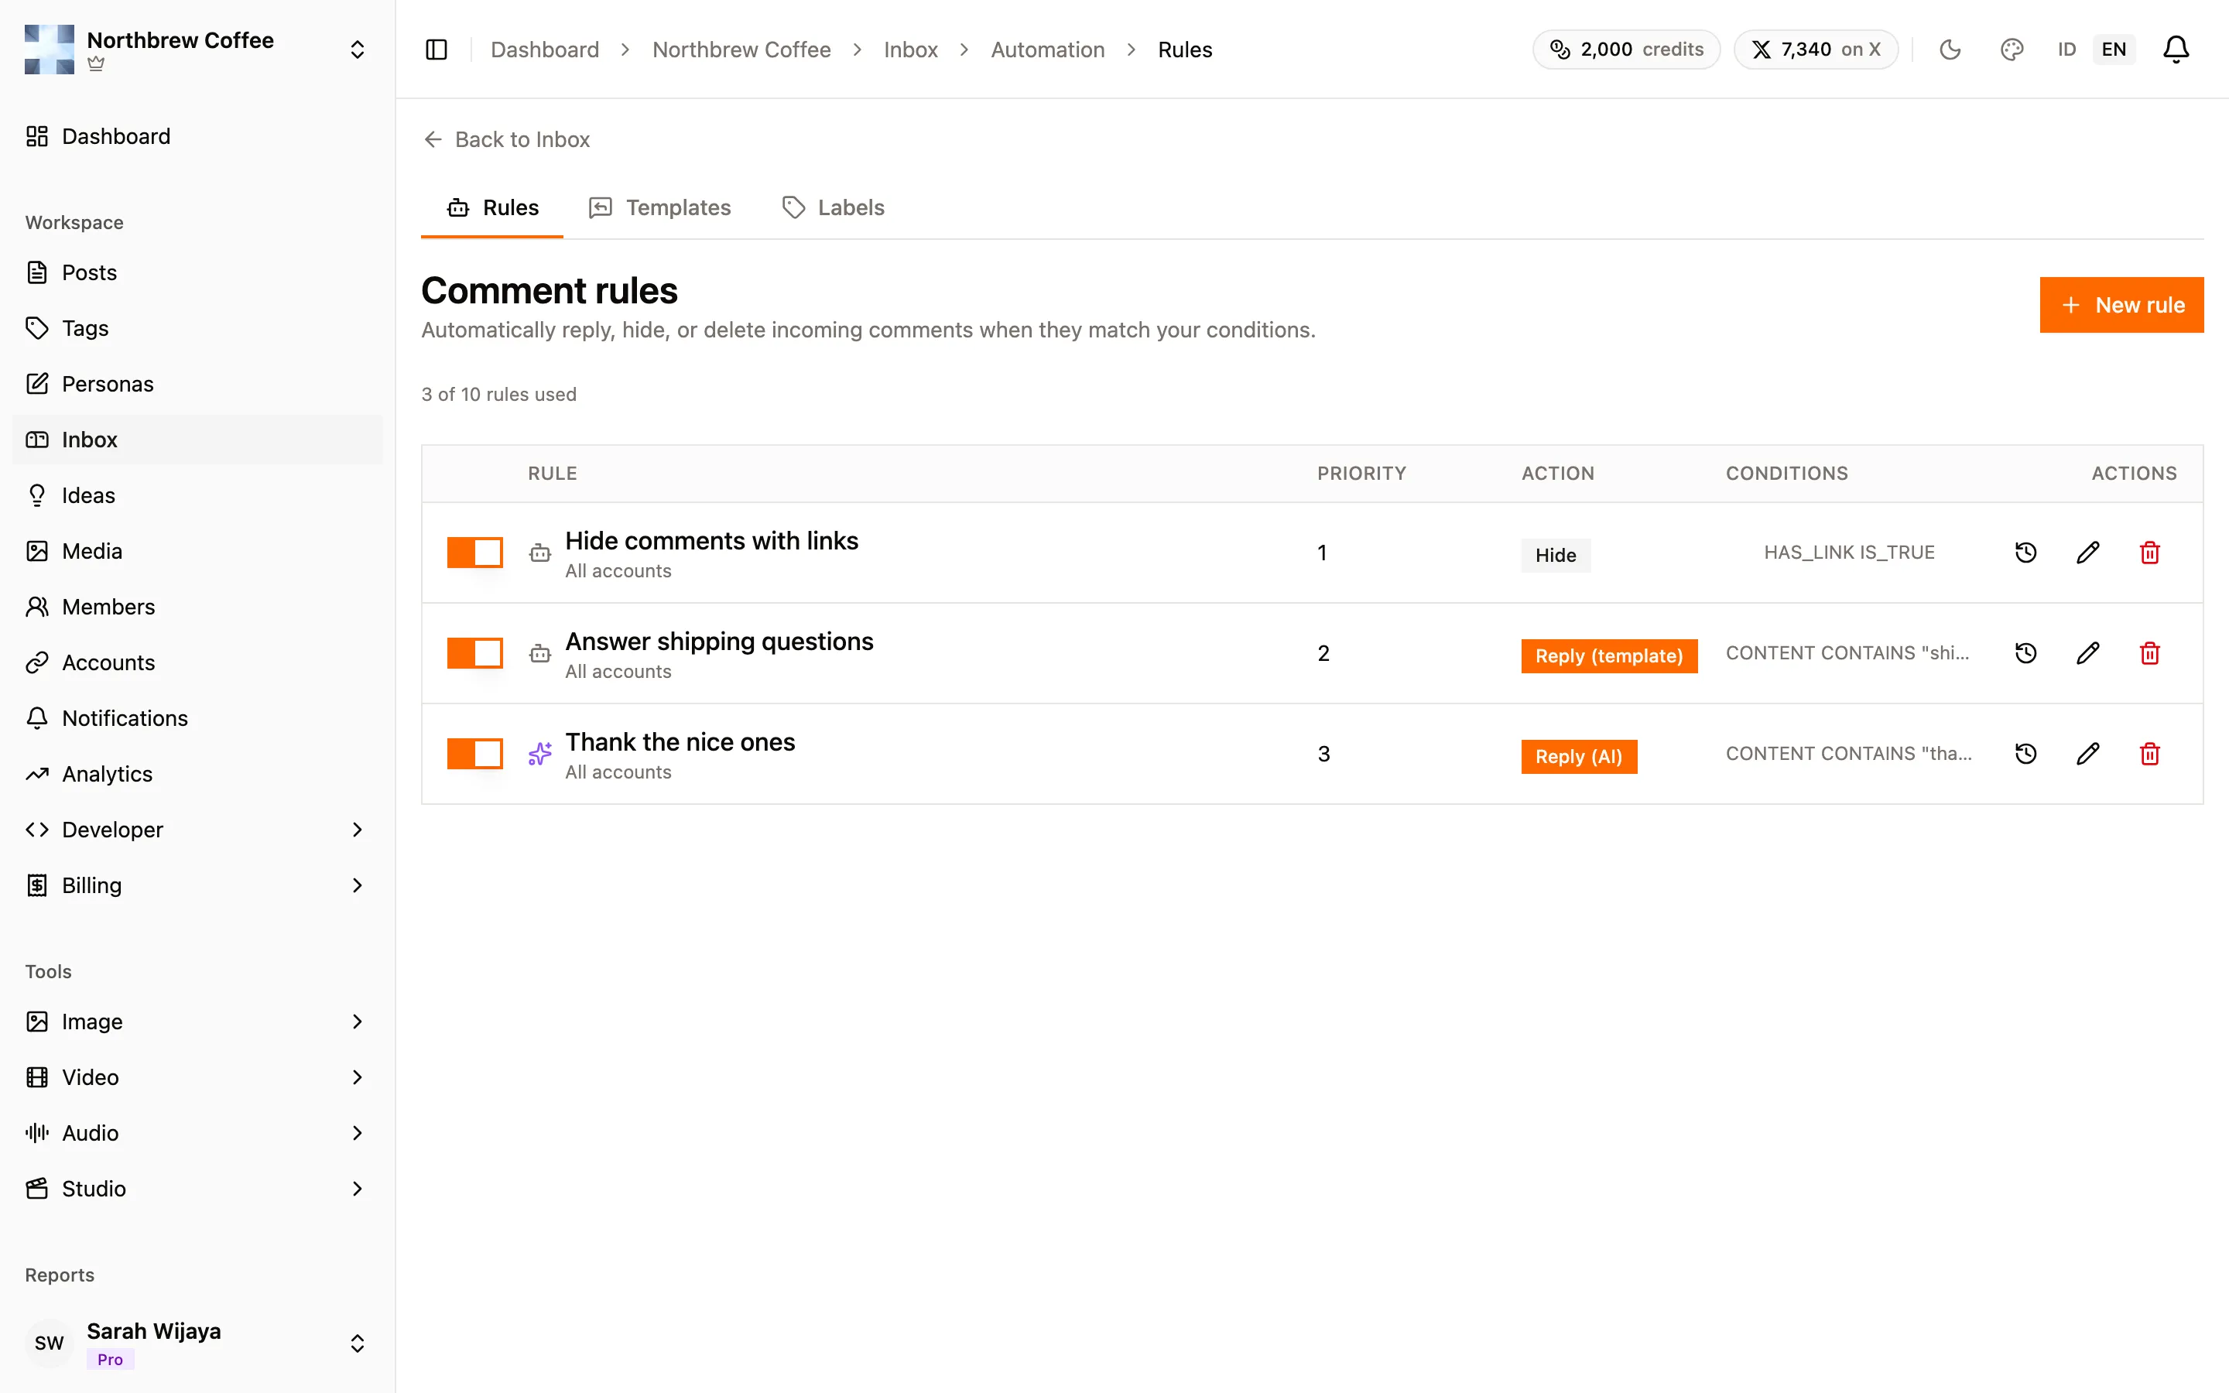Viewport: 2229px width, 1393px height.
Task: Edit the Answer shipping questions rule
Action: [x=2088, y=653]
